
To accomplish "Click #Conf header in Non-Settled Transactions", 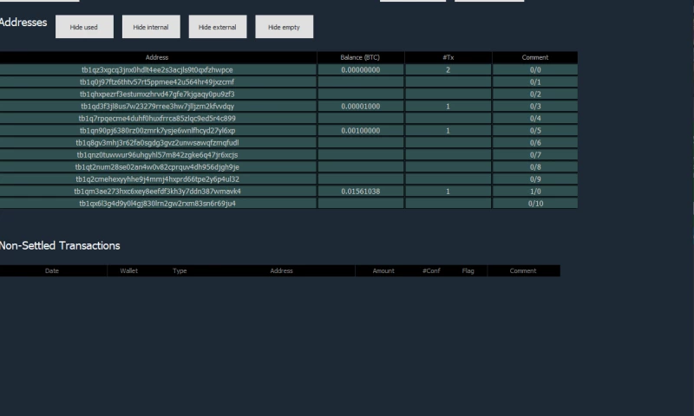I will (x=431, y=271).
